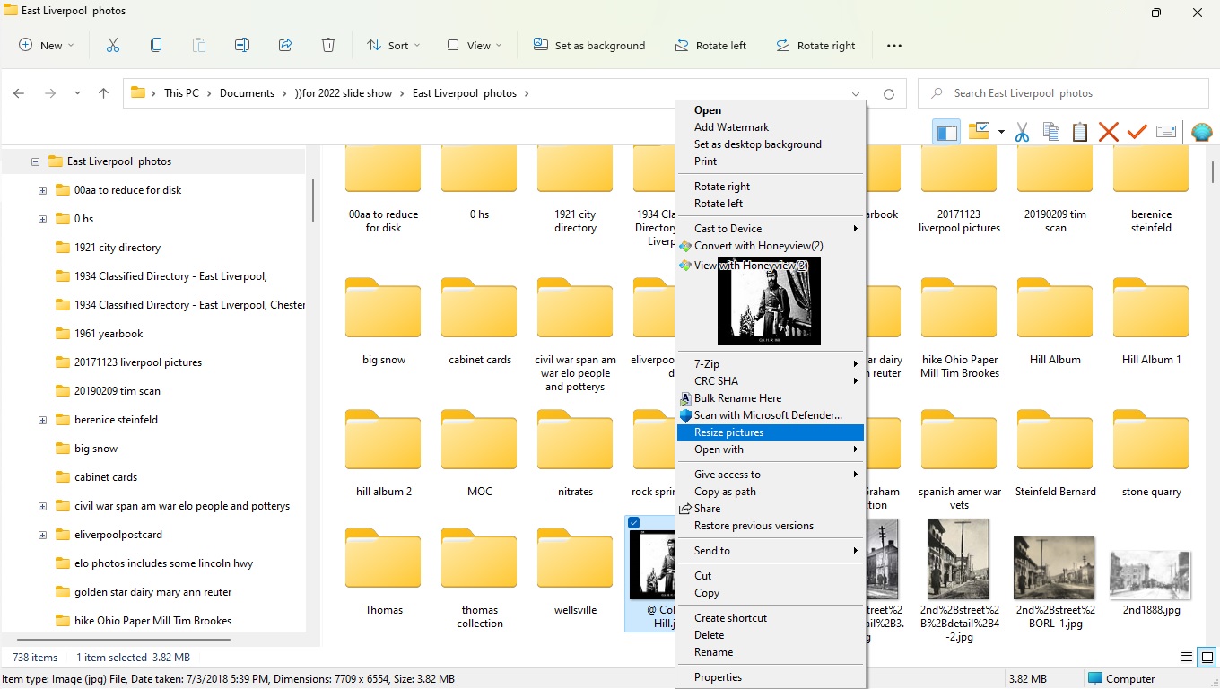Collapse the East Liverpool photos tree node

coord(36,162)
